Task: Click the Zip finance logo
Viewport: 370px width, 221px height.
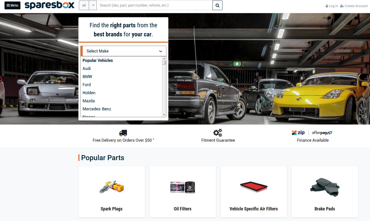Action: (x=298, y=133)
